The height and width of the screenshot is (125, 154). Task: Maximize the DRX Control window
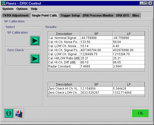point(146,3)
